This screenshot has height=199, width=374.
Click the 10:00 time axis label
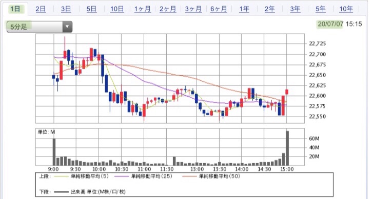tap(99, 169)
